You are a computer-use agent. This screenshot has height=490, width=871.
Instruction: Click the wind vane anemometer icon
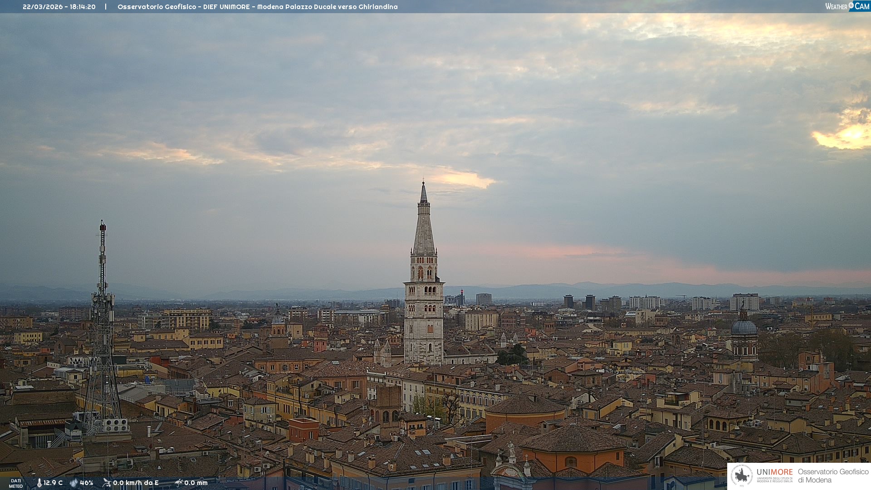point(107,483)
